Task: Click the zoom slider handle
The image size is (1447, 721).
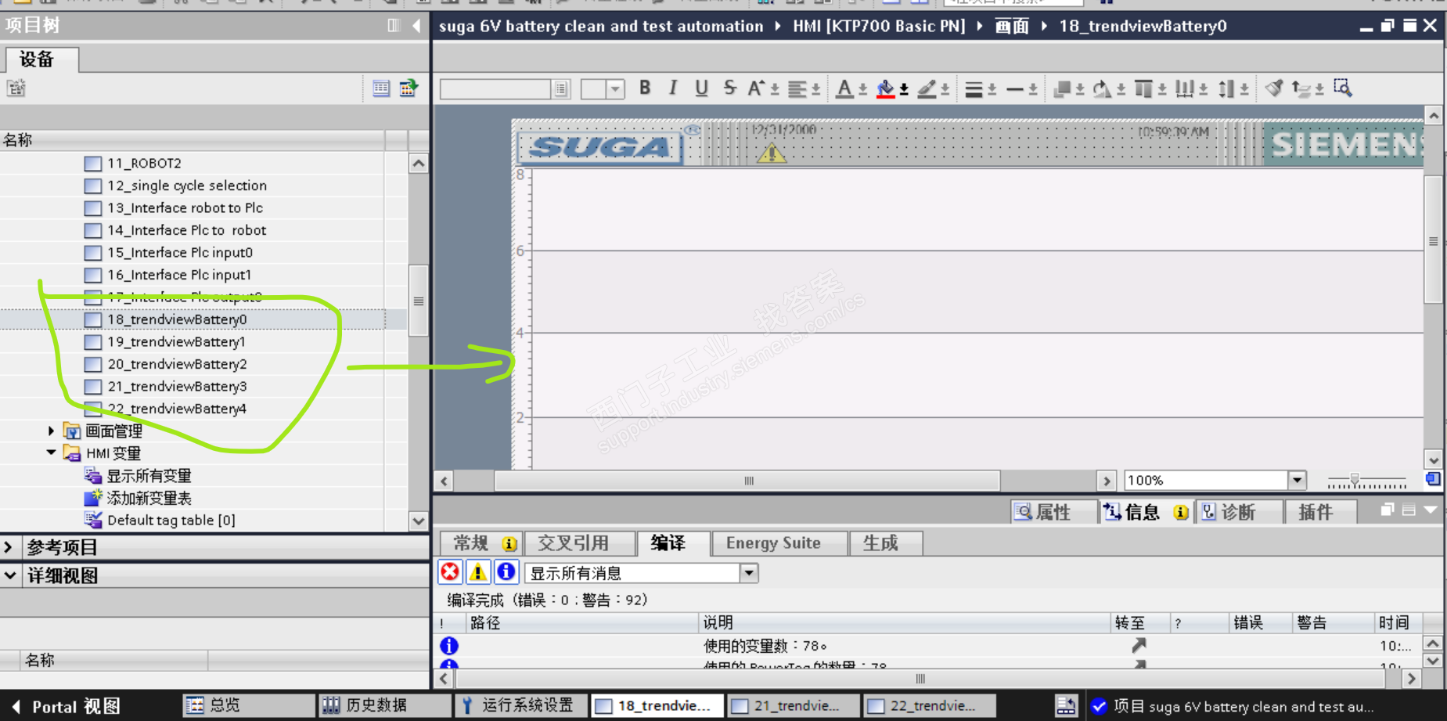Action: pyautogui.click(x=1354, y=479)
